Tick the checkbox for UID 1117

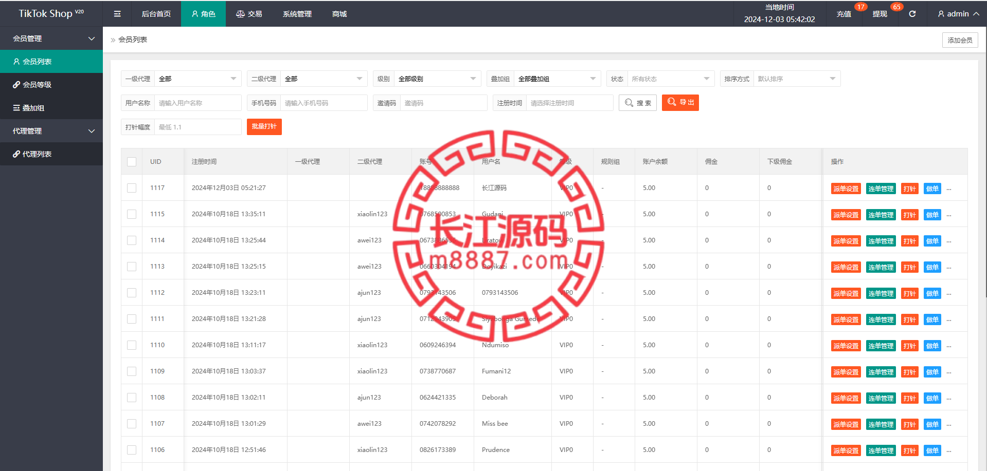[x=132, y=188]
